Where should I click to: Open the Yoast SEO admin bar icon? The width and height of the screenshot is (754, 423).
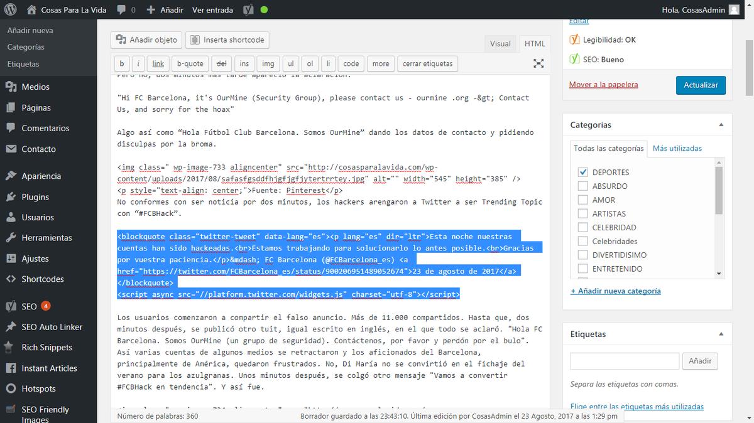point(248,9)
